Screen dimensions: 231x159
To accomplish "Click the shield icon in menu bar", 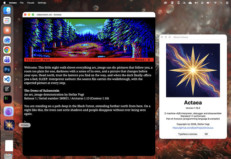I will (172, 3).
